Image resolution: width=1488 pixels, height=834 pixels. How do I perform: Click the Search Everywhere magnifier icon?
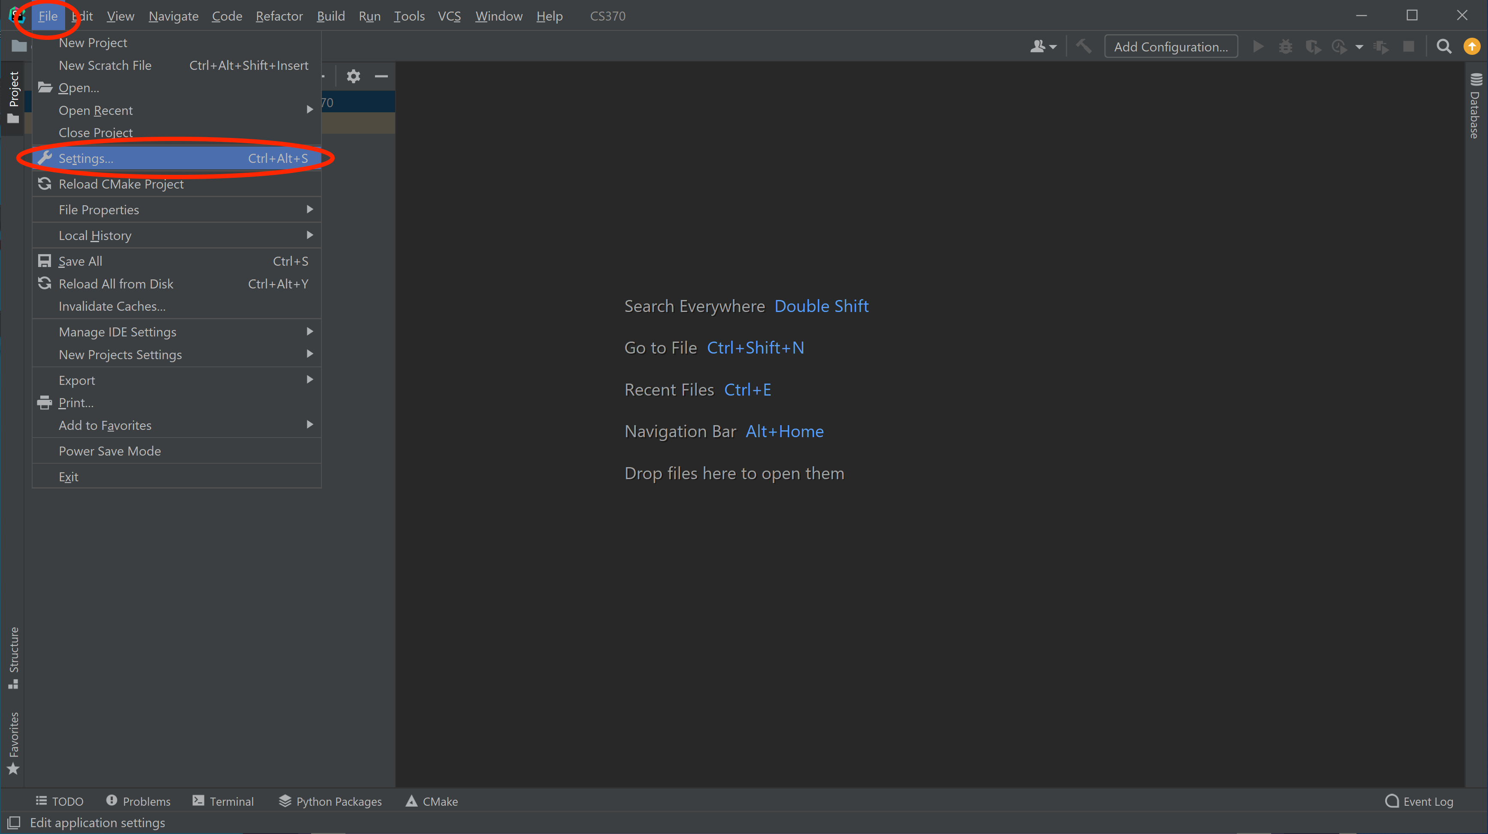tap(1443, 47)
